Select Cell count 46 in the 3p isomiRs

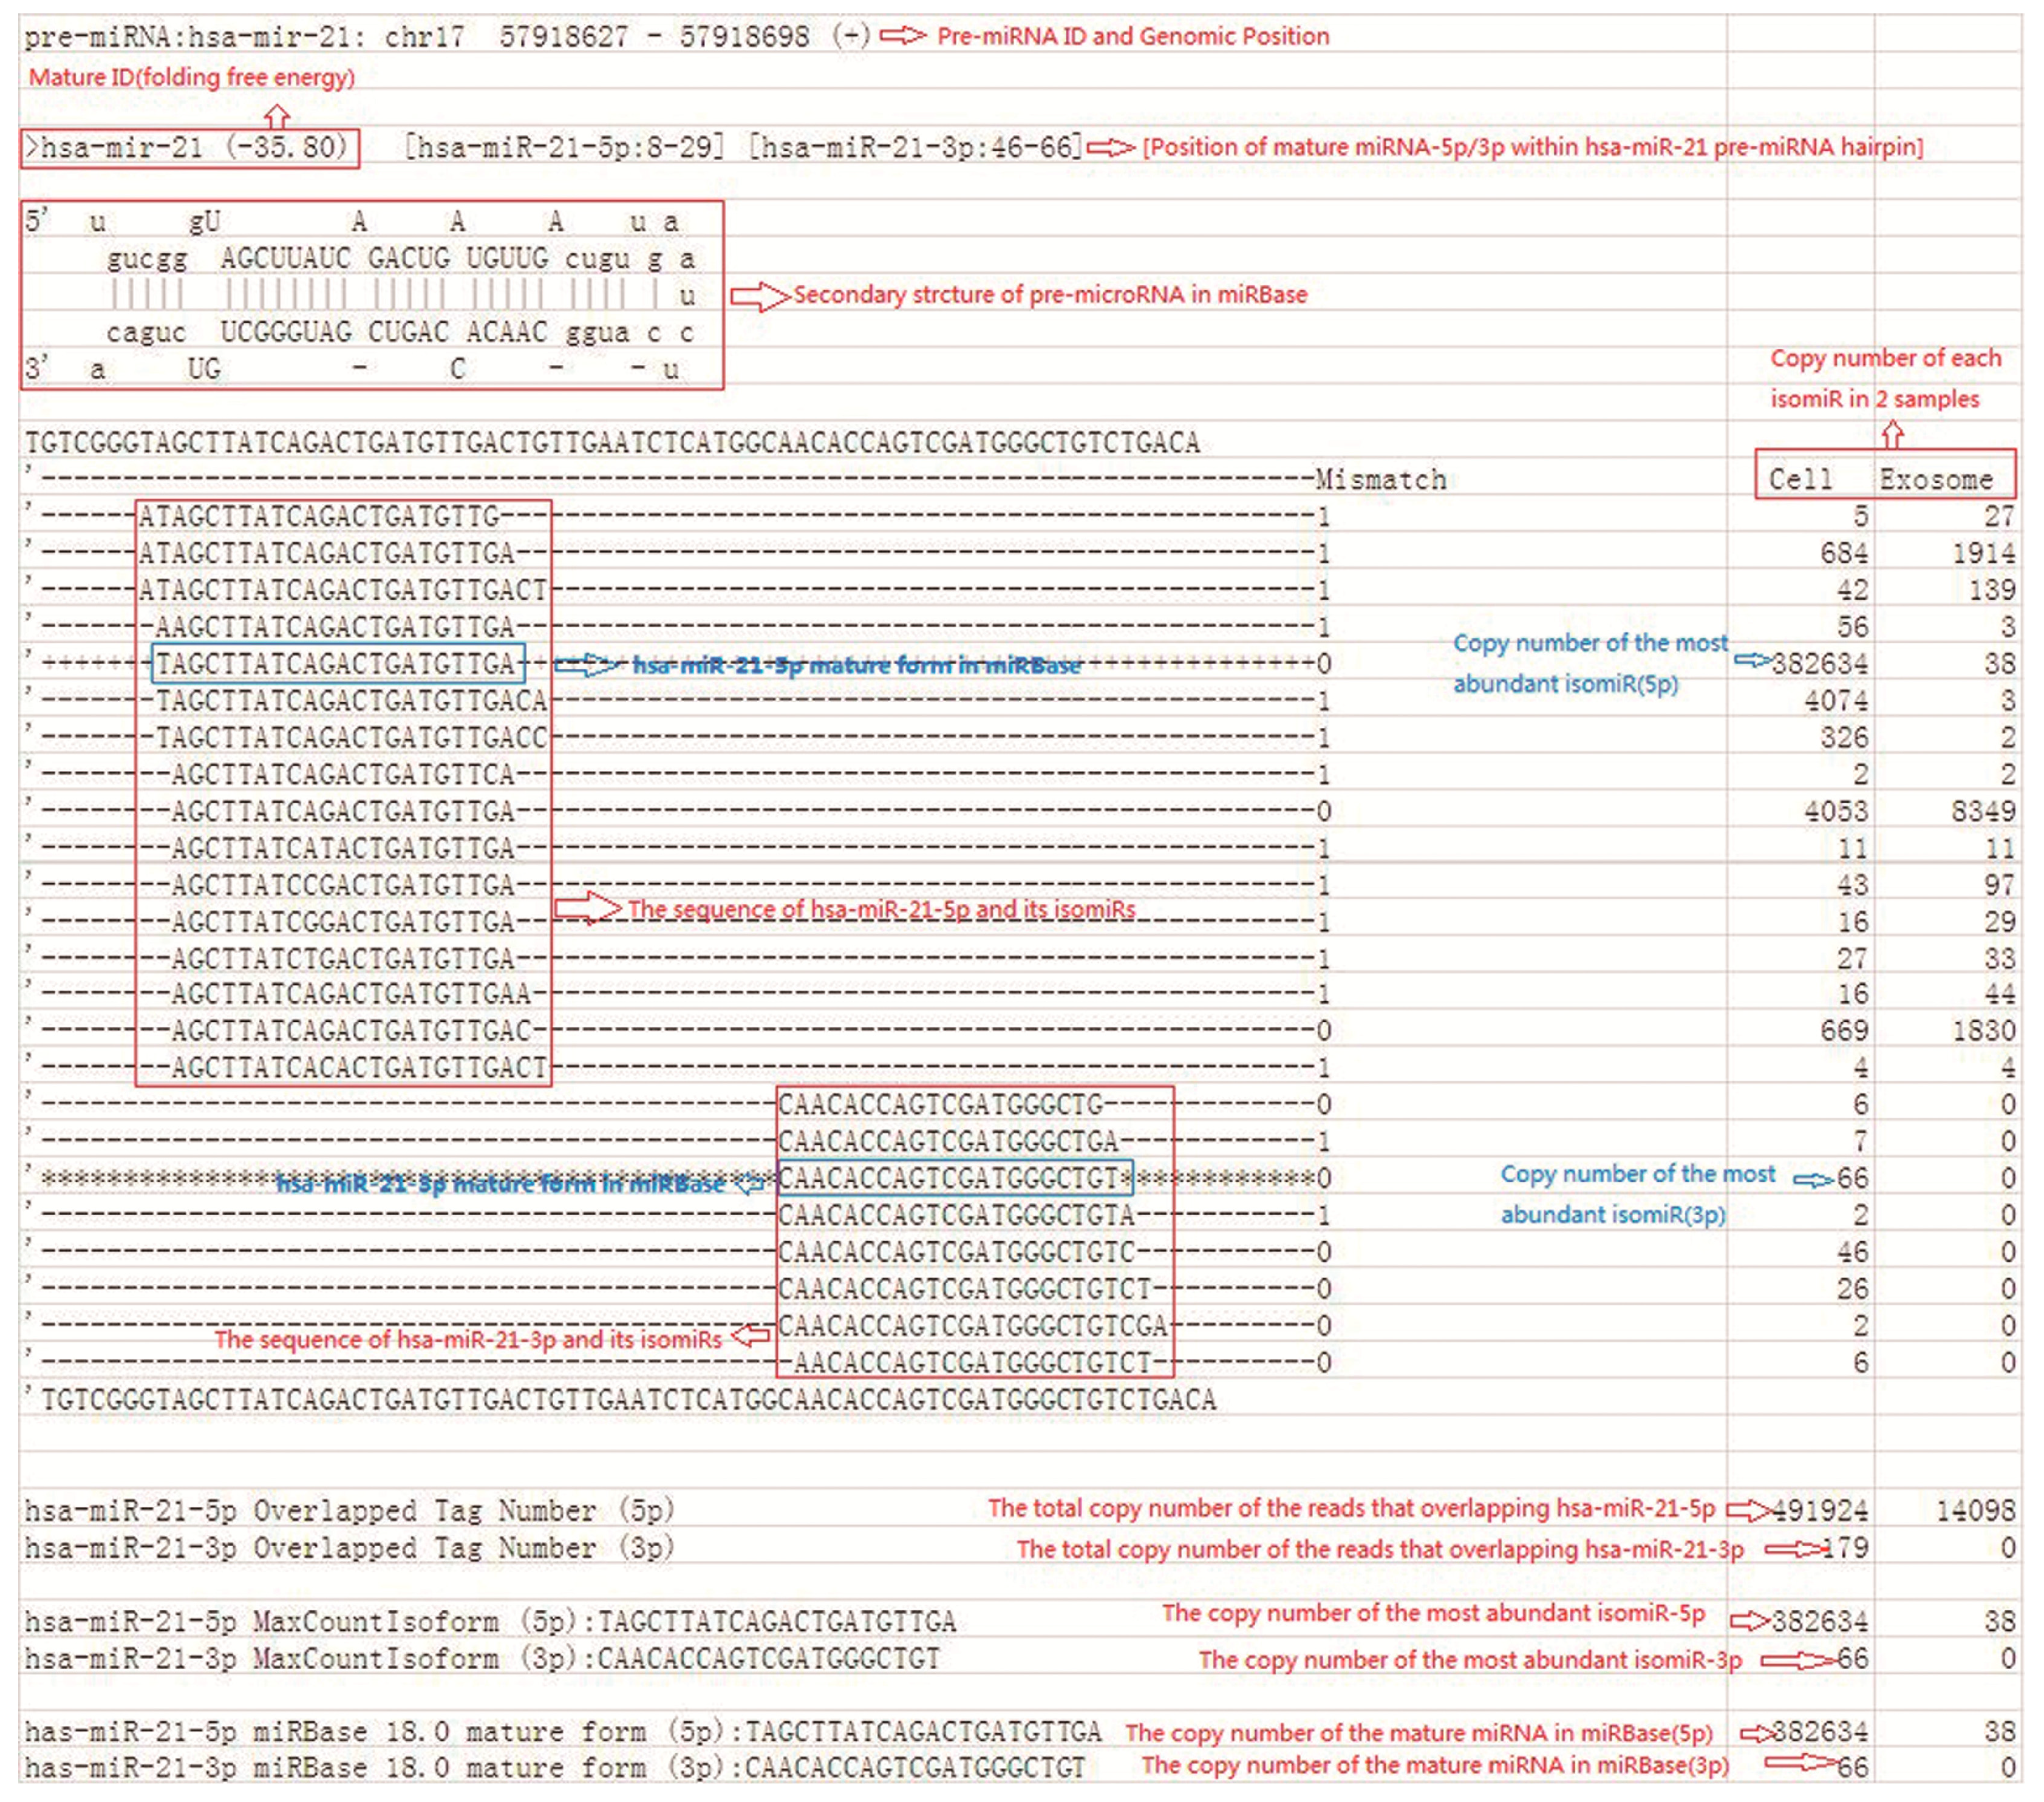(1852, 1252)
